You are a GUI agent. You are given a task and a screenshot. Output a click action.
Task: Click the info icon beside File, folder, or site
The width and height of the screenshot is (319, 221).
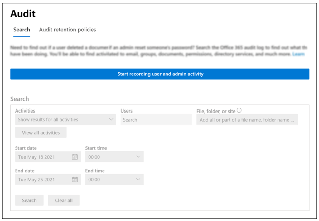pos(239,110)
